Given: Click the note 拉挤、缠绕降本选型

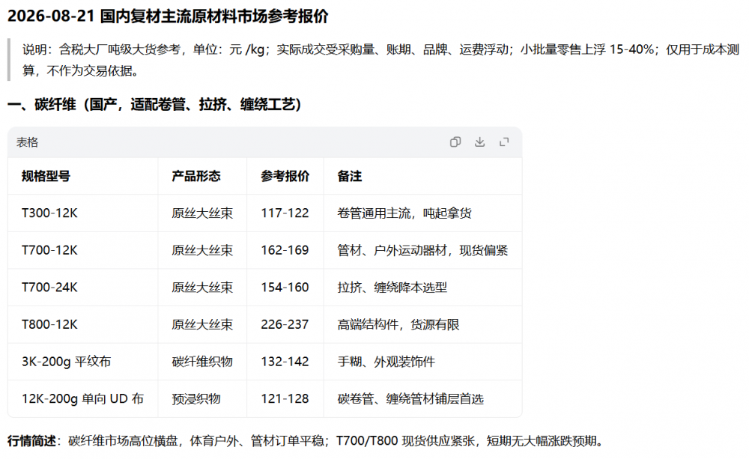Looking at the screenshot, I should 392,288.
